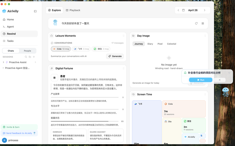Run the suggested analysis task
This screenshot has height=146, width=235.
pyautogui.click(x=201, y=80)
